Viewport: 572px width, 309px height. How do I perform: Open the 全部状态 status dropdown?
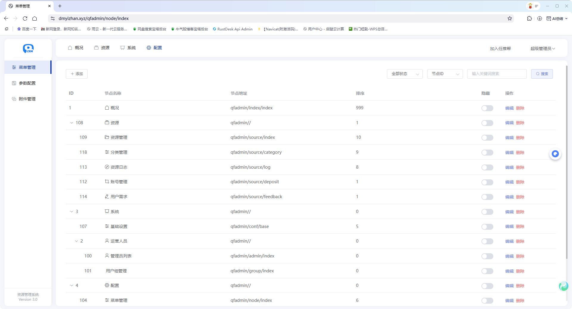pos(405,74)
